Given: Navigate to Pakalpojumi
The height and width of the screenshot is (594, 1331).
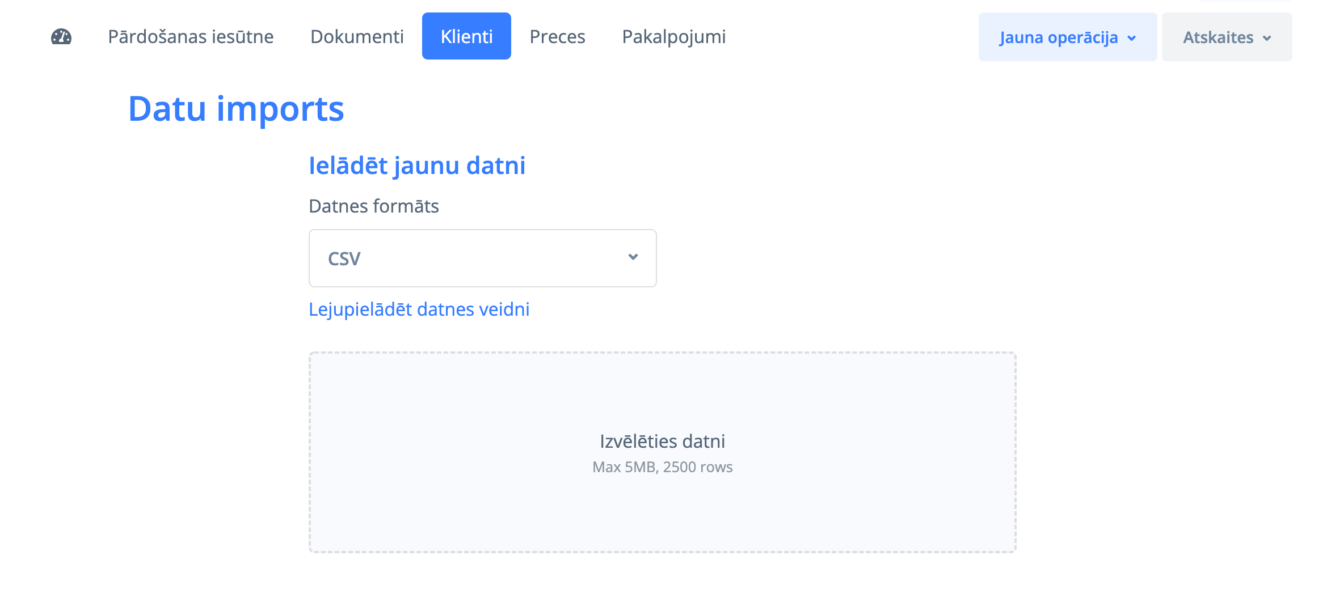Looking at the screenshot, I should click(x=673, y=37).
